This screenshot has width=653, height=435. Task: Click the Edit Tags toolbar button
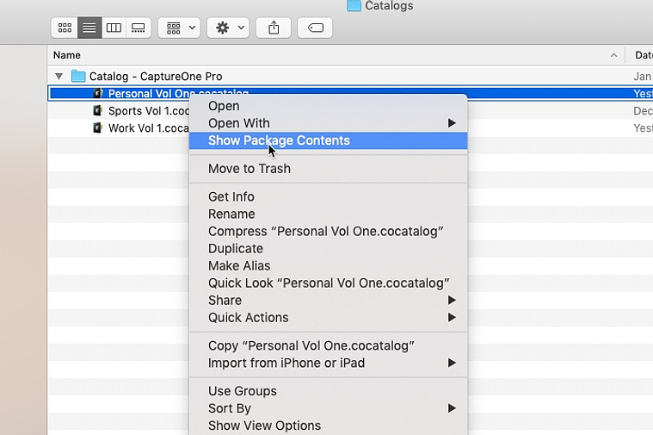point(315,28)
